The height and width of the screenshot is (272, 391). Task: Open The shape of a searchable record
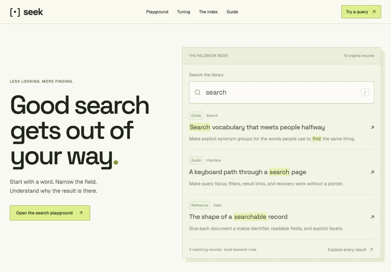pyautogui.click(x=238, y=217)
